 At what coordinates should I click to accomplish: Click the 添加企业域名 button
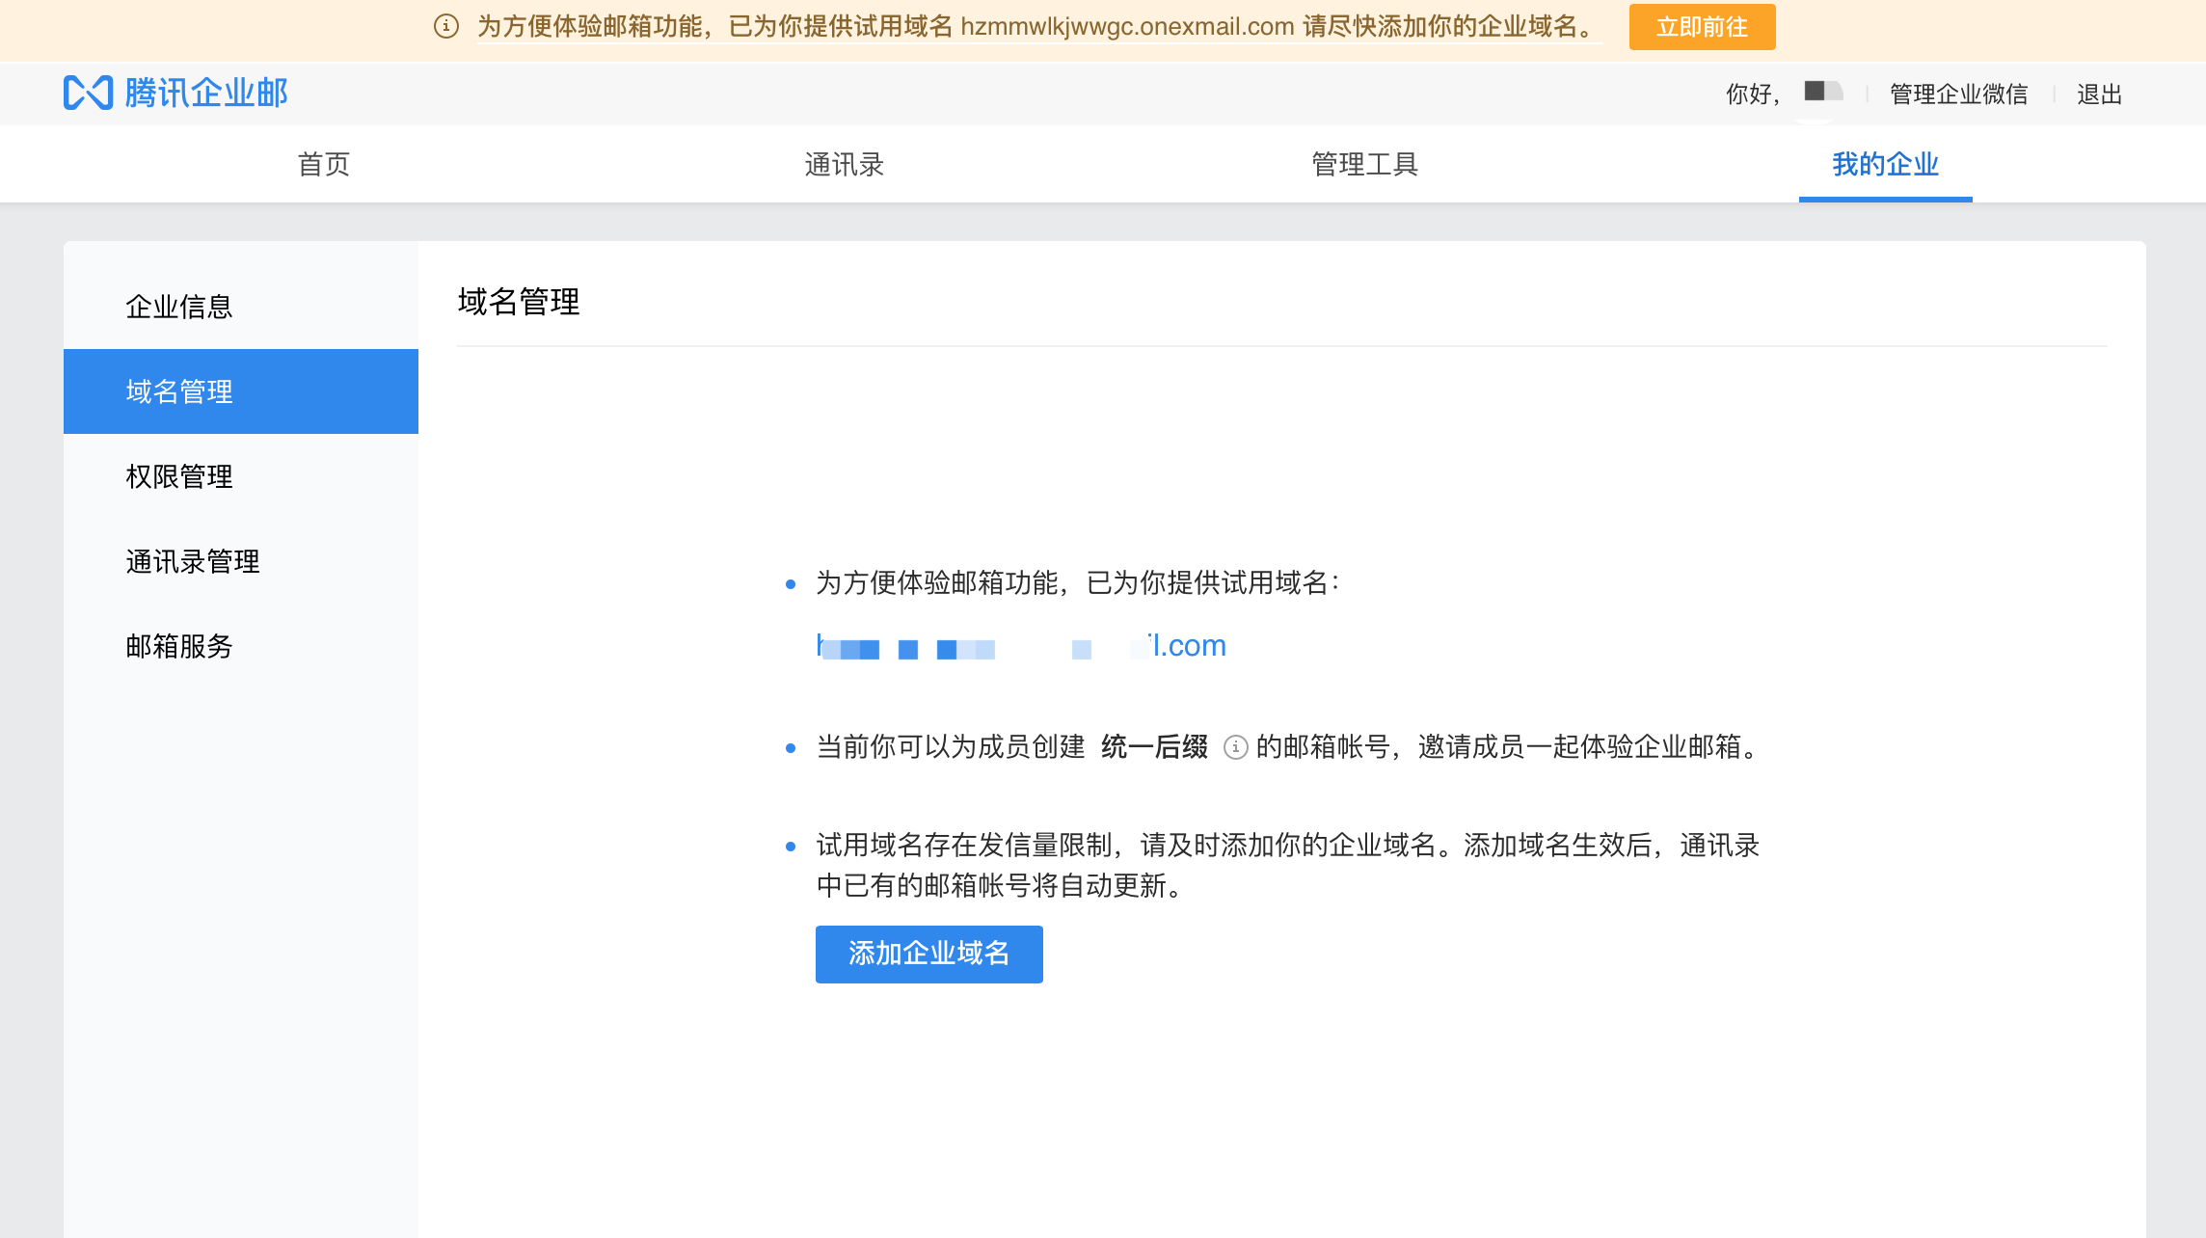click(x=928, y=954)
